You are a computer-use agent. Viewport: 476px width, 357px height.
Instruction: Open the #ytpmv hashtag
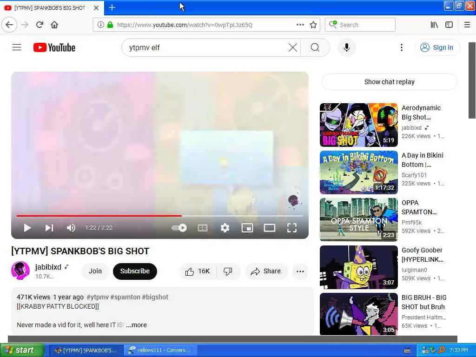tap(98, 297)
